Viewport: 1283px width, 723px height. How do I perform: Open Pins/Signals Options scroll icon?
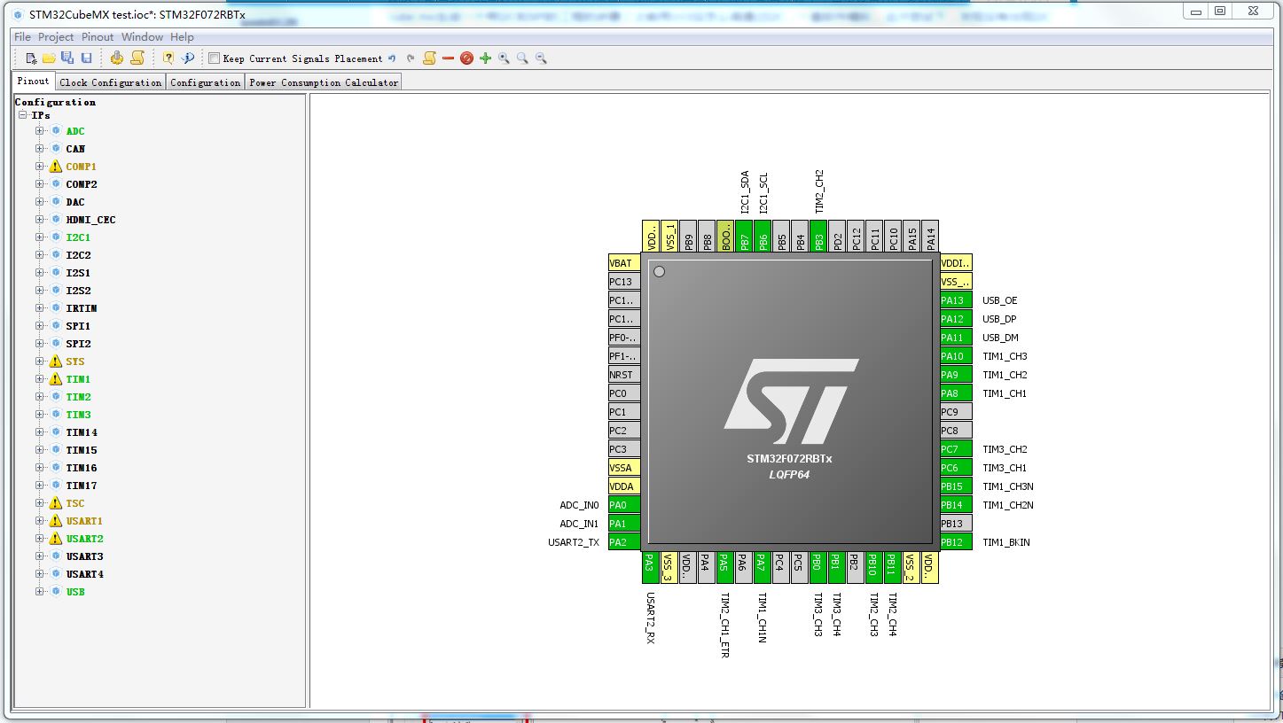point(429,58)
